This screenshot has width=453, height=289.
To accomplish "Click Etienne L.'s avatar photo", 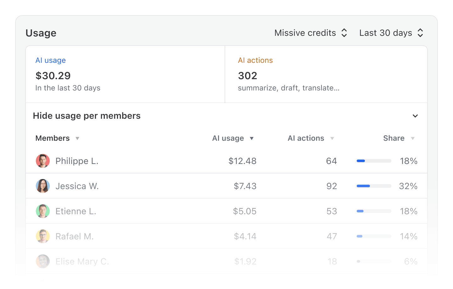I will (x=43, y=211).
